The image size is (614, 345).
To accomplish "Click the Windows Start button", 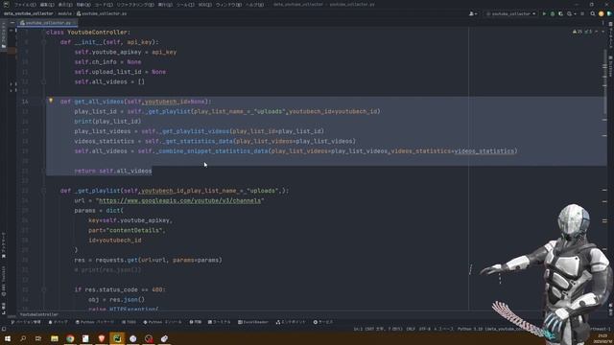I will (8, 338).
